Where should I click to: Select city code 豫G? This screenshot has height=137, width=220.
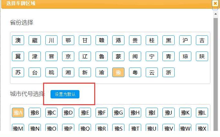tap(118, 113)
